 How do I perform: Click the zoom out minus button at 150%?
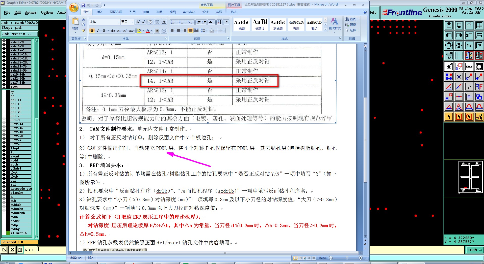[330, 258]
